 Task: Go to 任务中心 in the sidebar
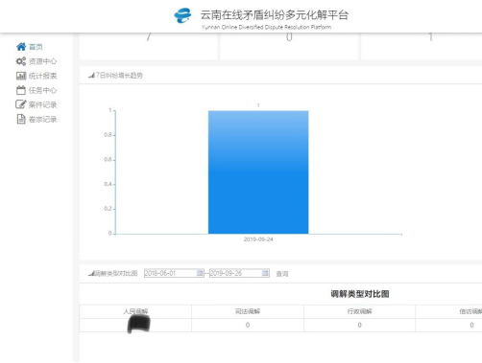point(42,90)
